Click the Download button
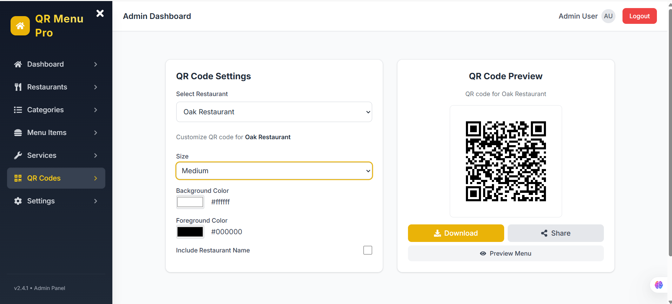This screenshot has width=672, height=304. click(456, 233)
